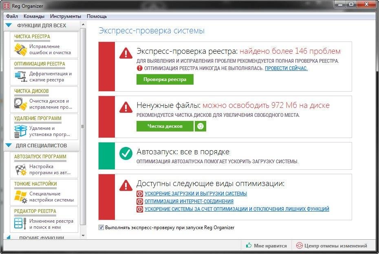Select РЕДАКТОР РЕЕСТРА heading in sidebar
The height and width of the screenshot is (254, 379).
[35, 211]
